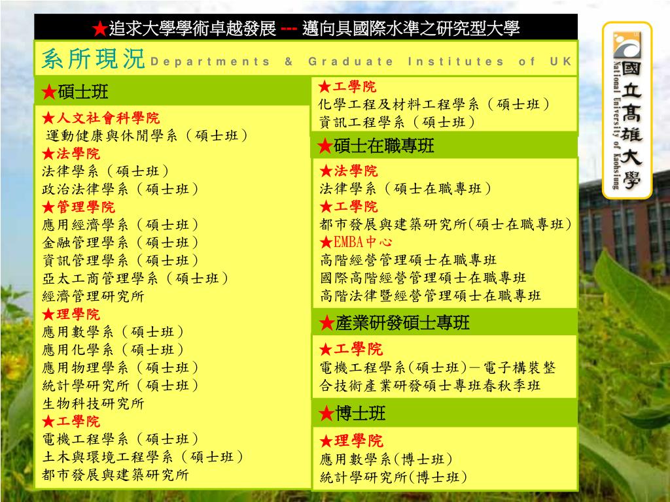The image size is (670, 502).
Task: Click the 管理學院 college heading
Action: click(79, 207)
